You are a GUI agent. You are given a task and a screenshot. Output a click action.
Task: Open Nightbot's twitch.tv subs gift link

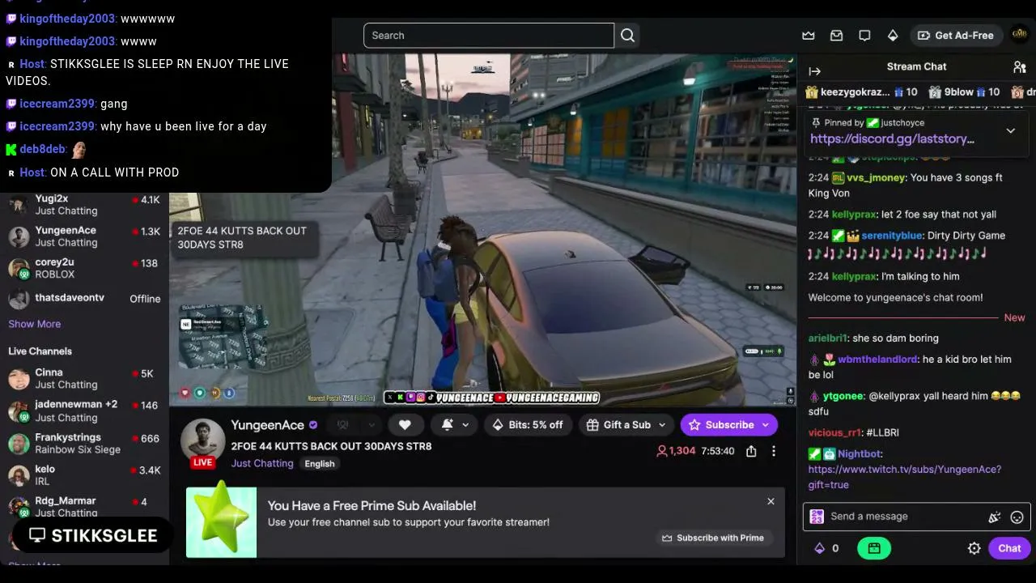click(905, 477)
